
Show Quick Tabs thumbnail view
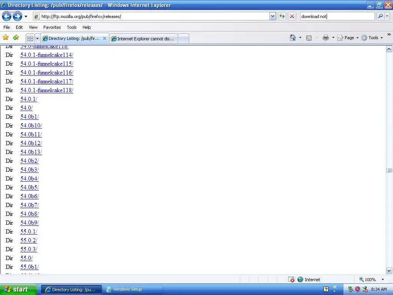30,39
